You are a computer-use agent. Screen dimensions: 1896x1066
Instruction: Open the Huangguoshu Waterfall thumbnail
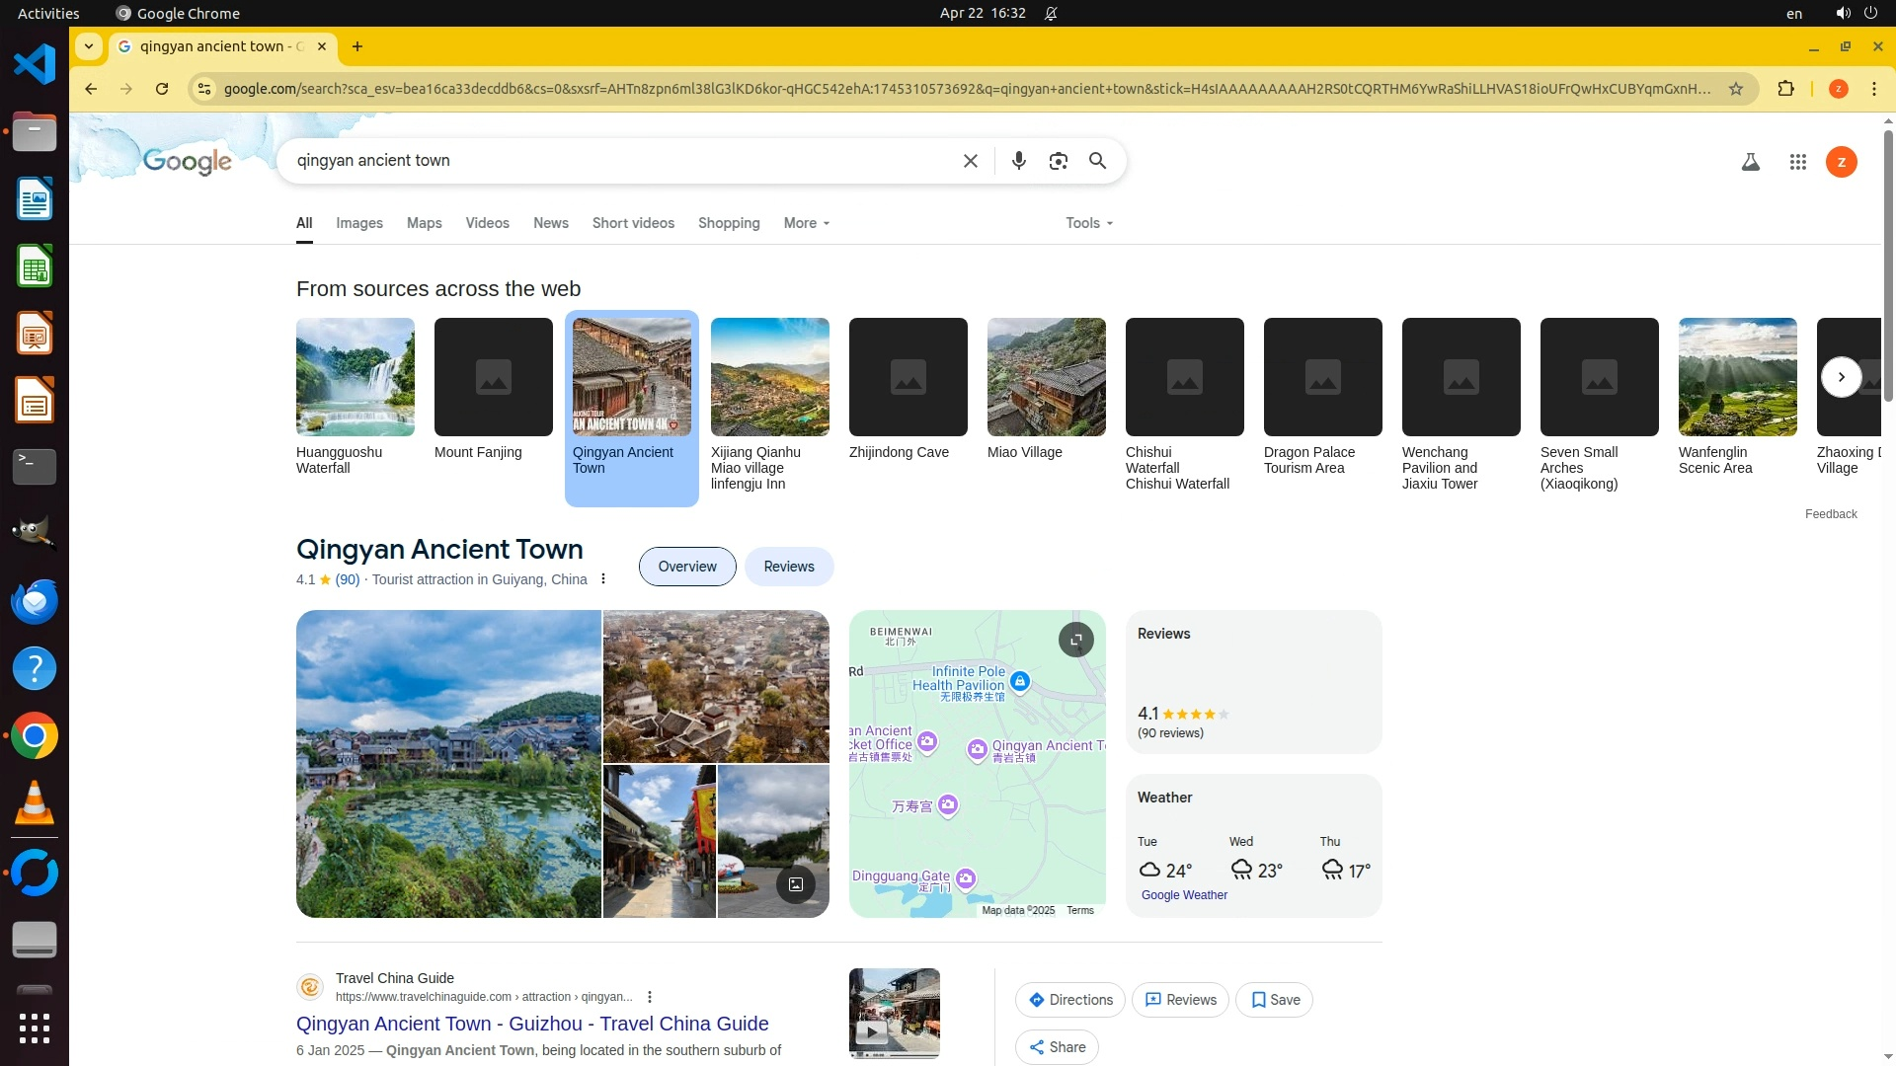tap(355, 377)
